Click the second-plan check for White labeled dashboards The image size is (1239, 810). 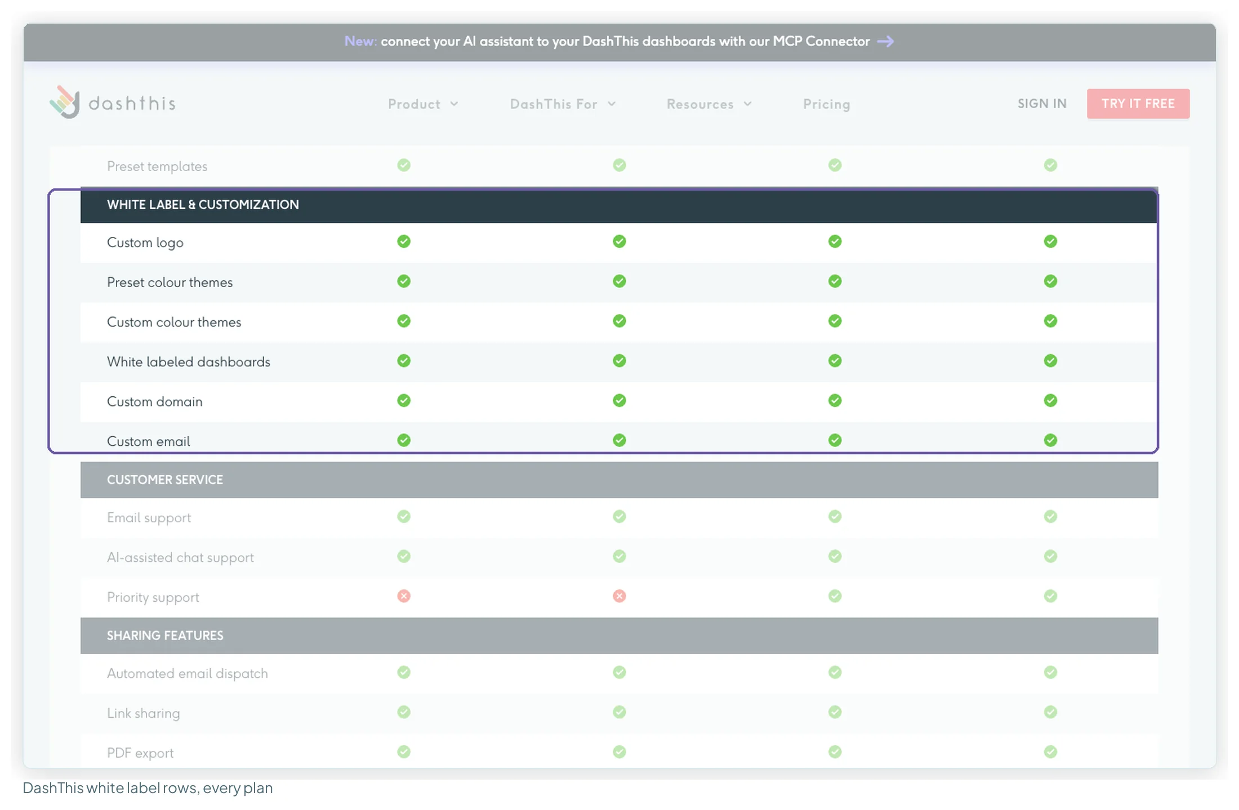pos(619,361)
